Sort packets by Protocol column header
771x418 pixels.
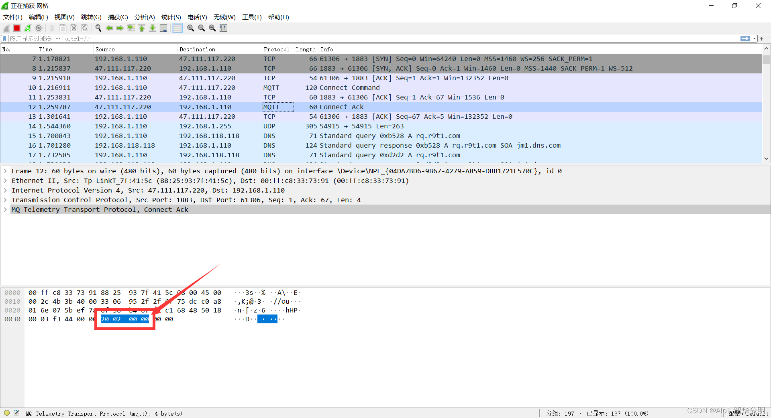point(276,49)
